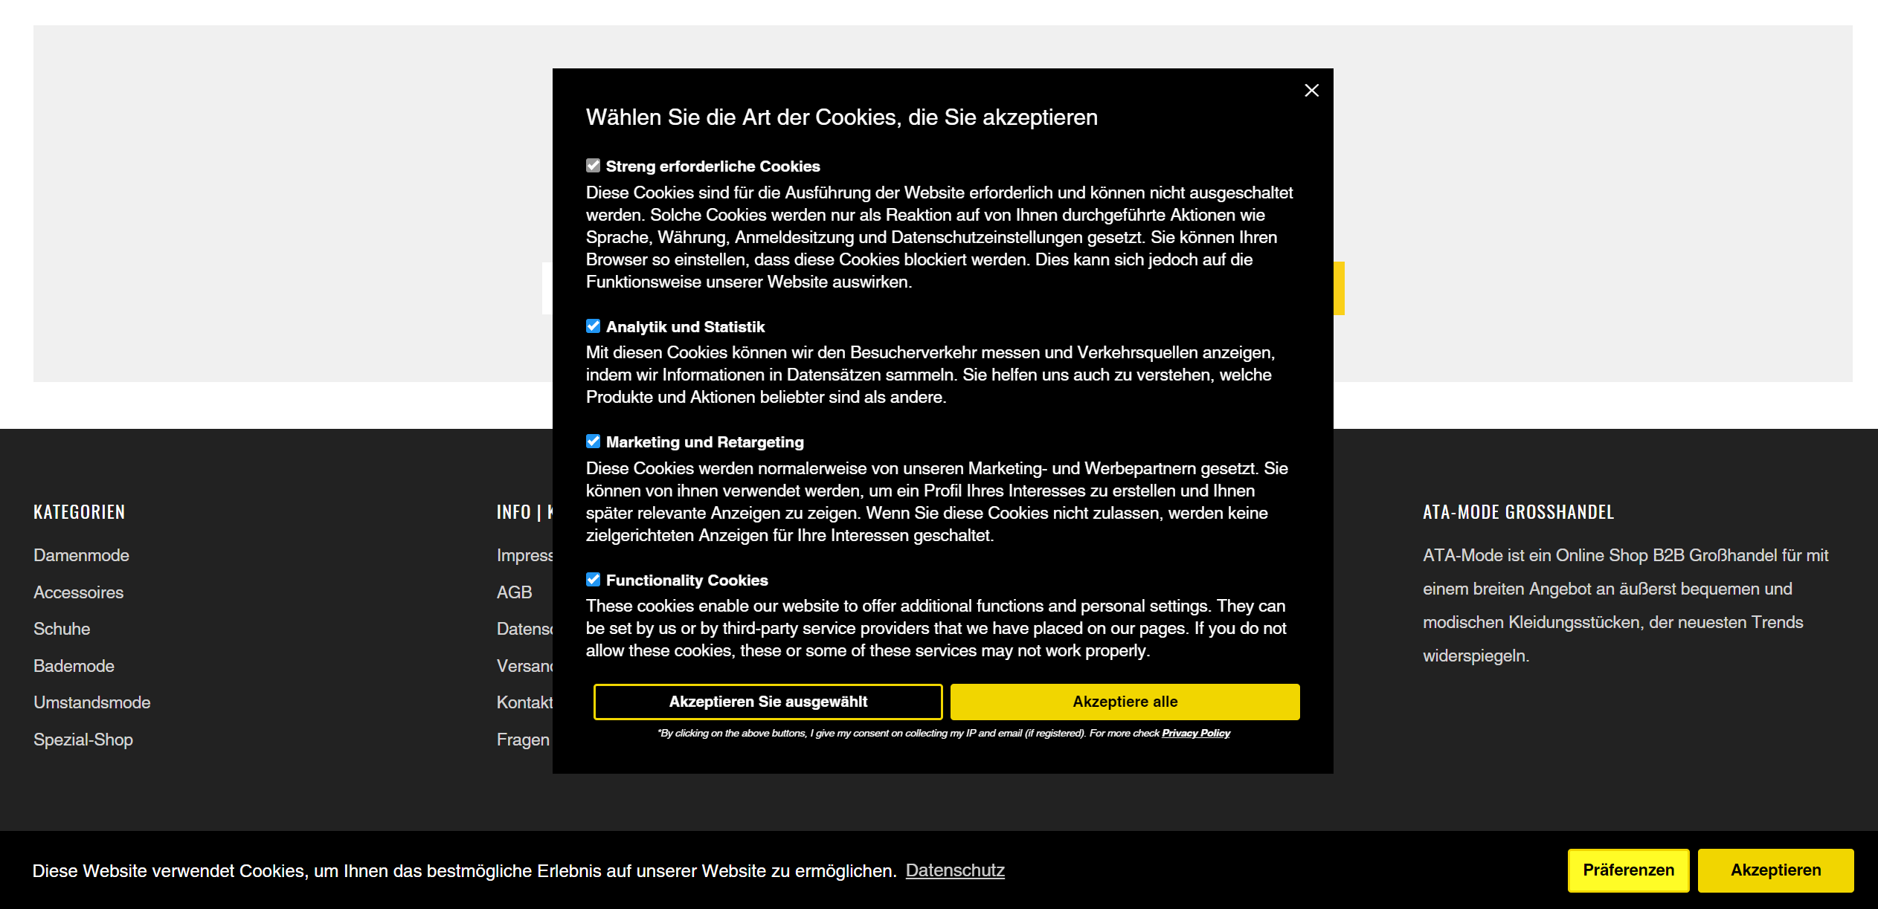Uncheck the Functionality Cookies checkbox

[593, 580]
